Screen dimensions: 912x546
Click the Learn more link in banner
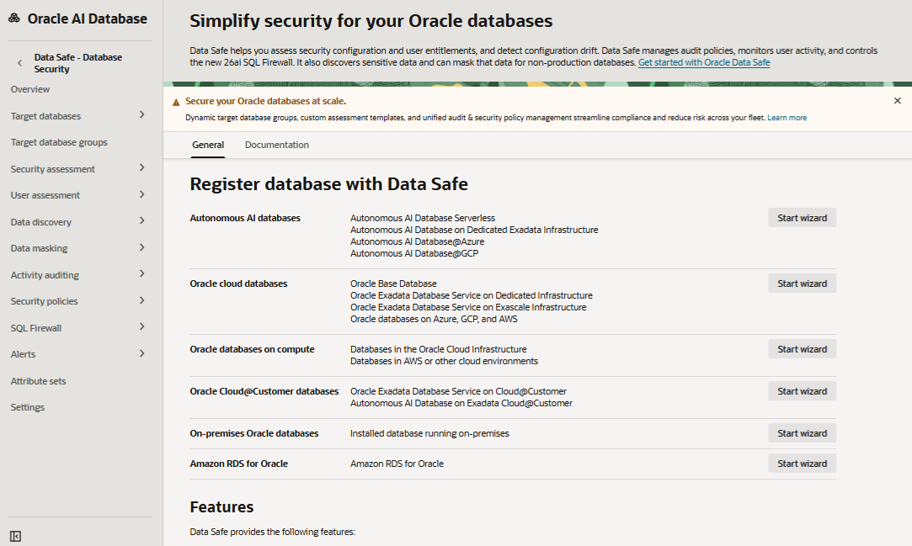click(x=787, y=117)
